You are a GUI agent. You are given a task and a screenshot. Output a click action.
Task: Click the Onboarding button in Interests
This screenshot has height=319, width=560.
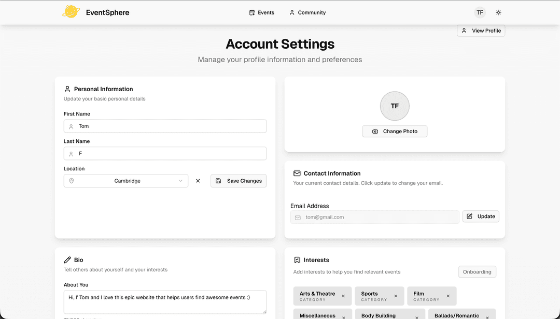point(477,271)
